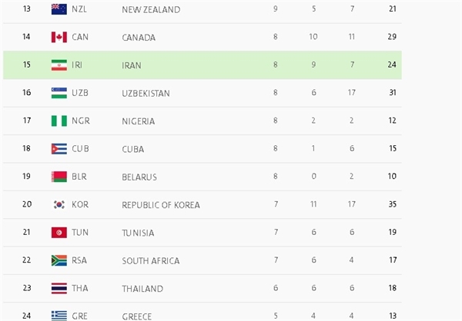Open the NEW ZEALAND country link

pyautogui.click(x=151, y=10)
